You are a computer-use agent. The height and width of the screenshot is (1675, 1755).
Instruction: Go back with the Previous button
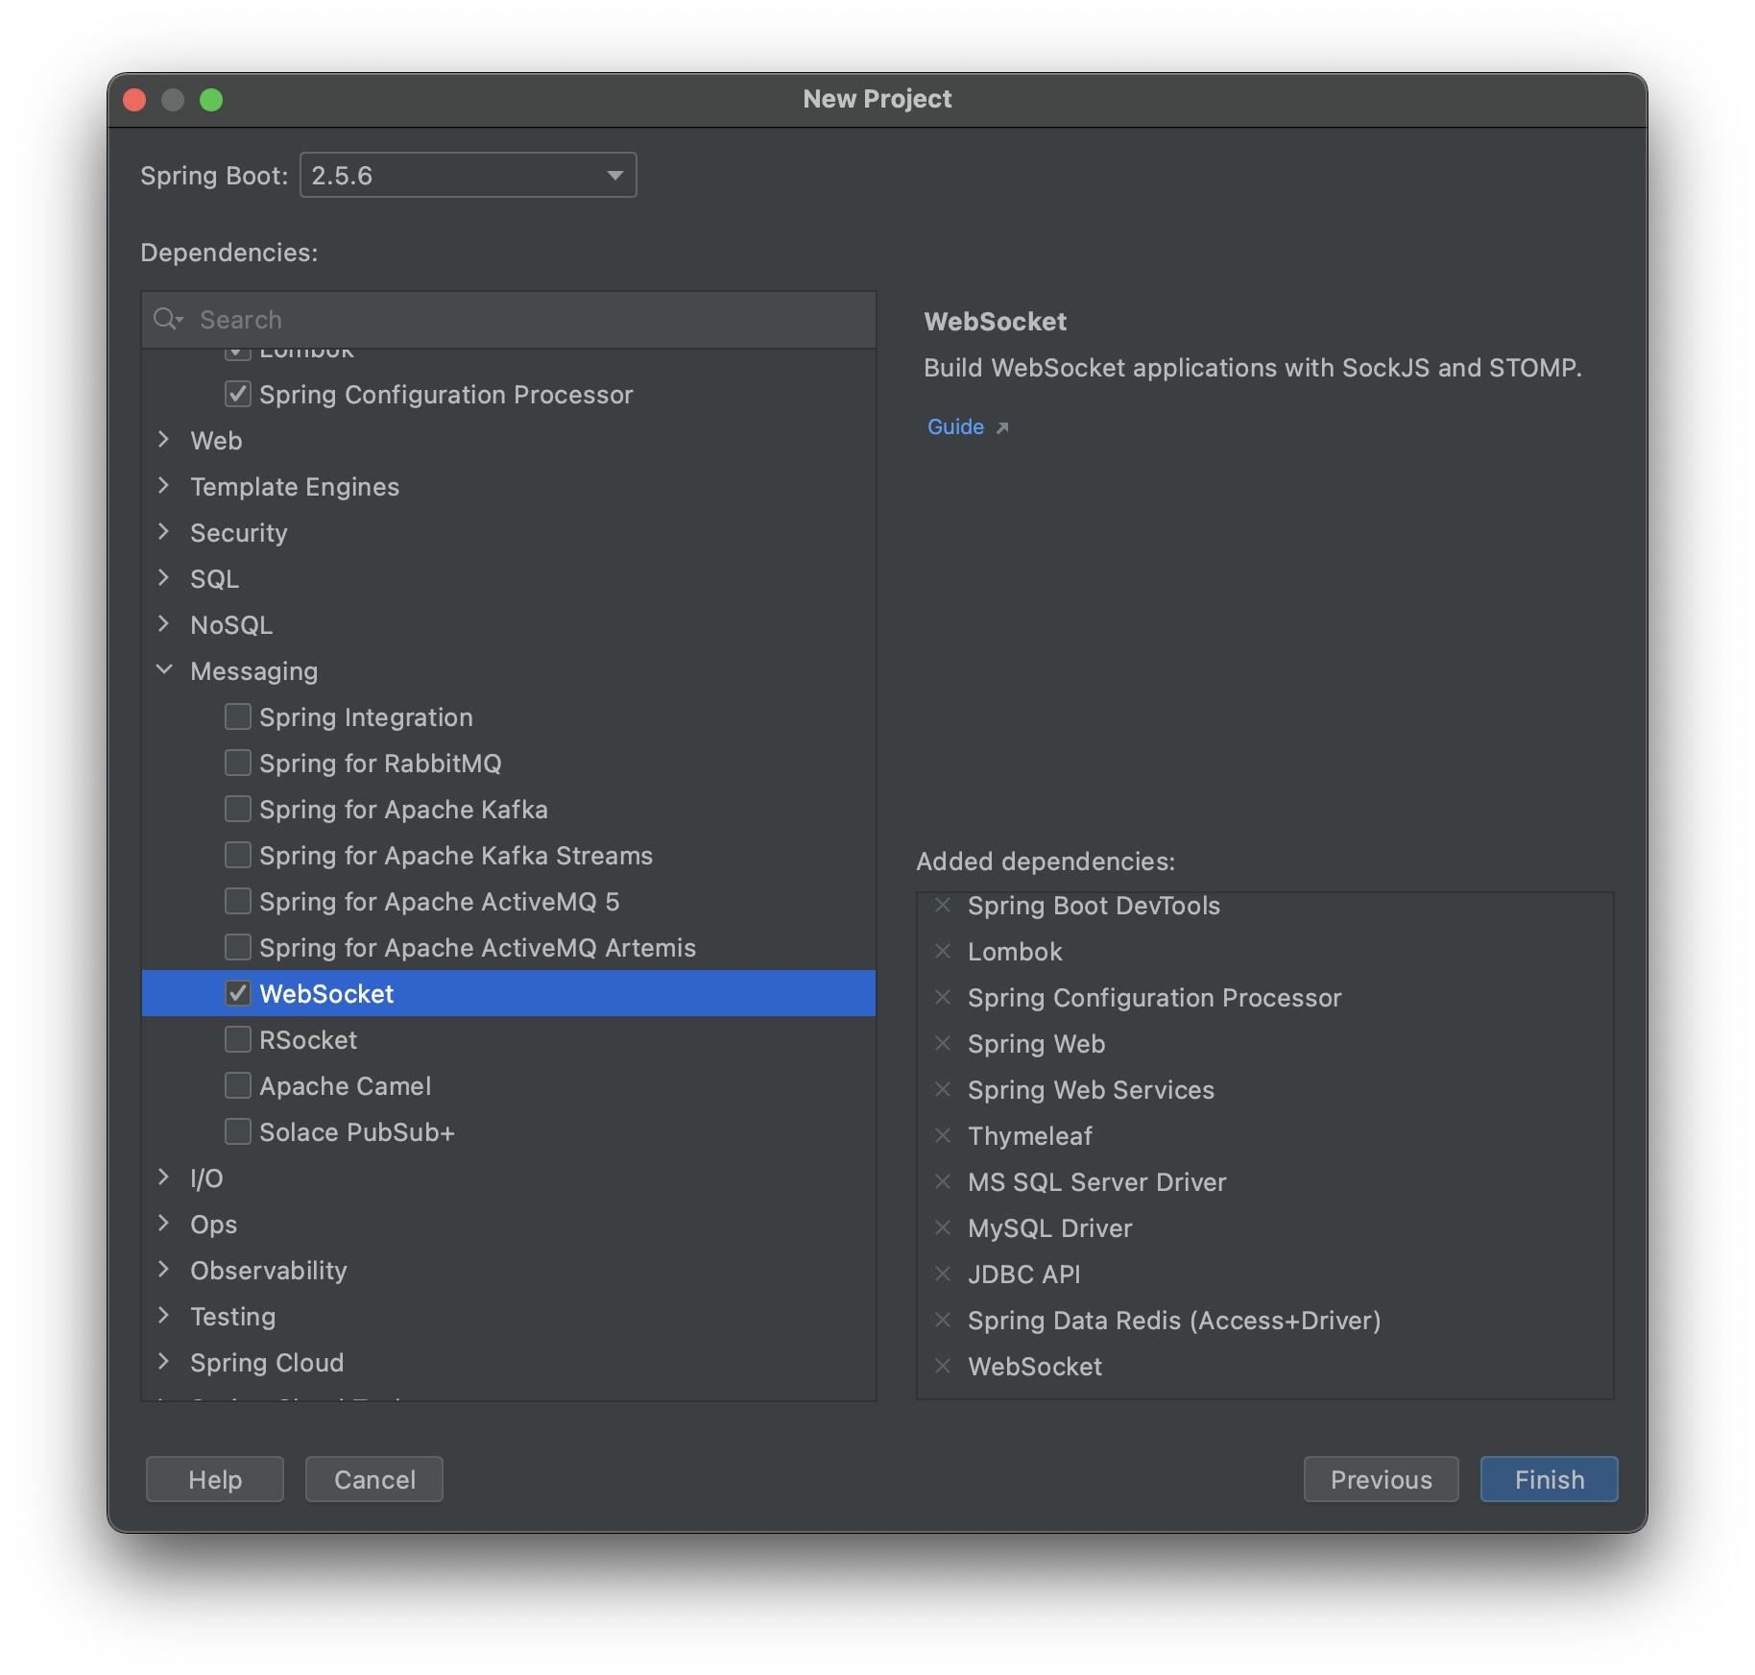tap(1381, 1479)
